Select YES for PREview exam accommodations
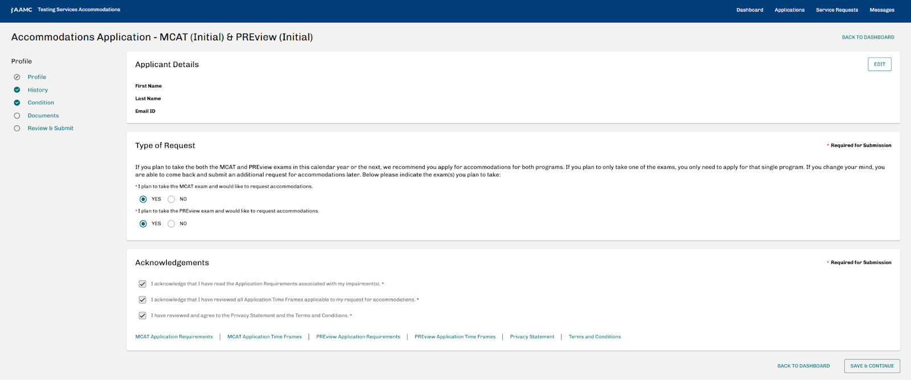The width and height of the screenshot is (911, 380). pos(143,224)
